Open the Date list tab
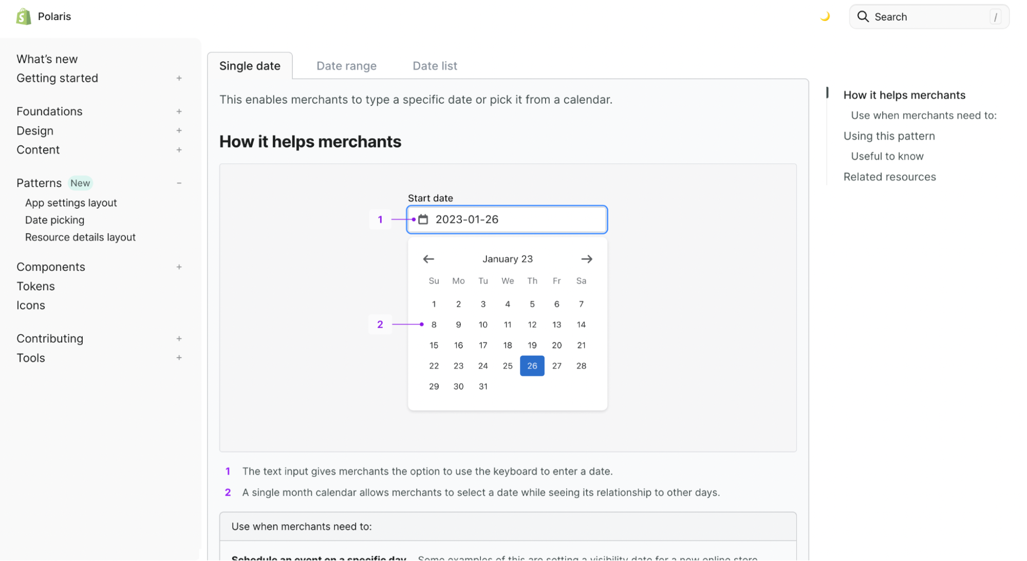Screen dimensions: 1027x561 [434, 66]
